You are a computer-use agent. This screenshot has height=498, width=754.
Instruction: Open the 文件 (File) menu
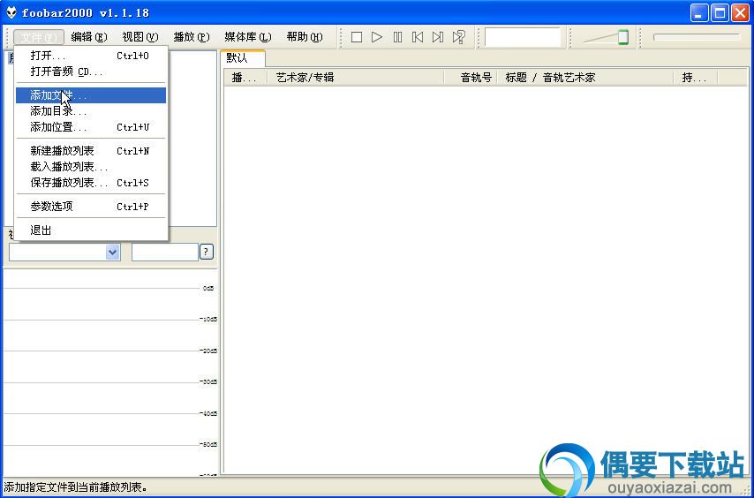(x=39, y=37)
